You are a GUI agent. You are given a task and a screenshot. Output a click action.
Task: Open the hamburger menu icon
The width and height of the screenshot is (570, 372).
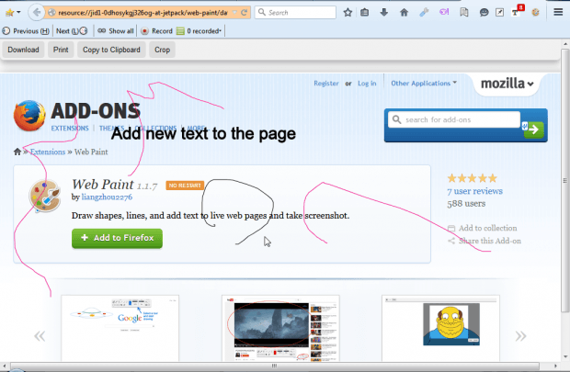click(x=557, y=13)
